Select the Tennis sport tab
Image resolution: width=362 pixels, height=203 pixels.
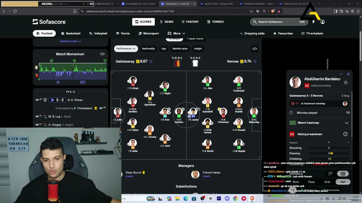tap(123, 33)
